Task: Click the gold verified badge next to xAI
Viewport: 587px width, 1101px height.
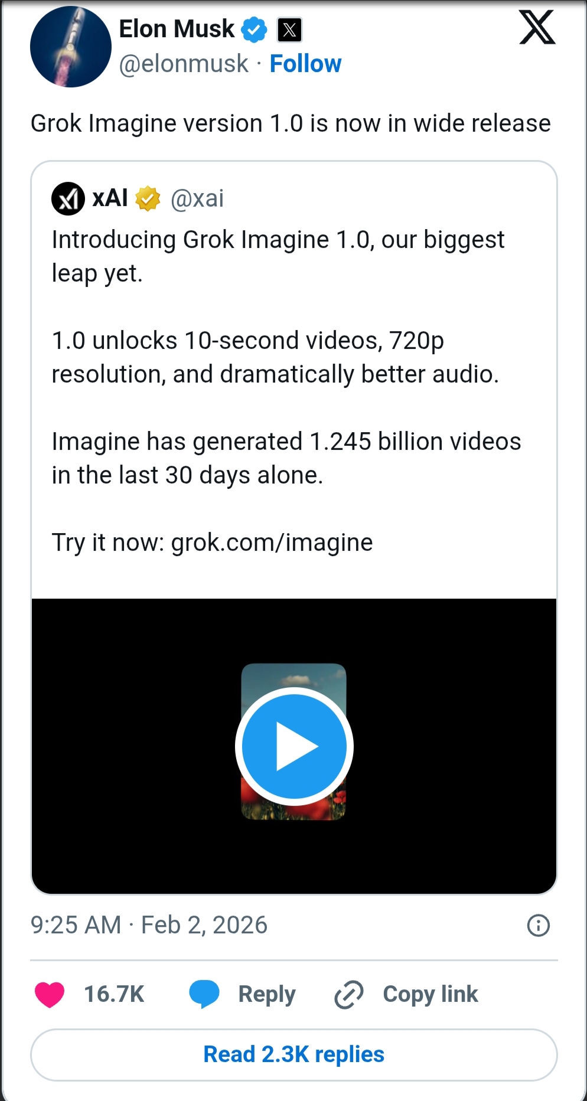Action: [146, 198]
